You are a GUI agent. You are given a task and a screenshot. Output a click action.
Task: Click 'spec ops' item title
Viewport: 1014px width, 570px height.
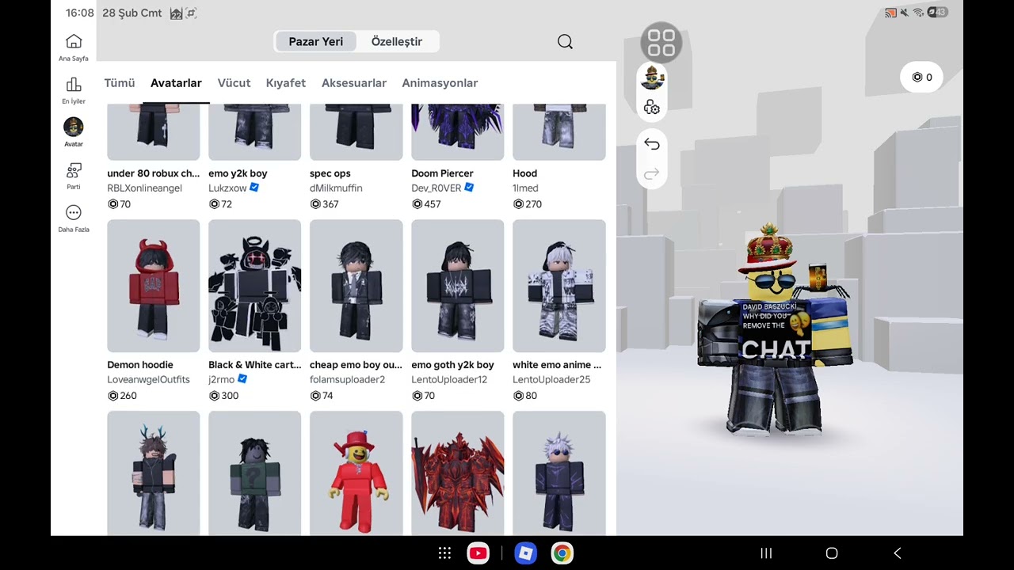tap(330, 173)
